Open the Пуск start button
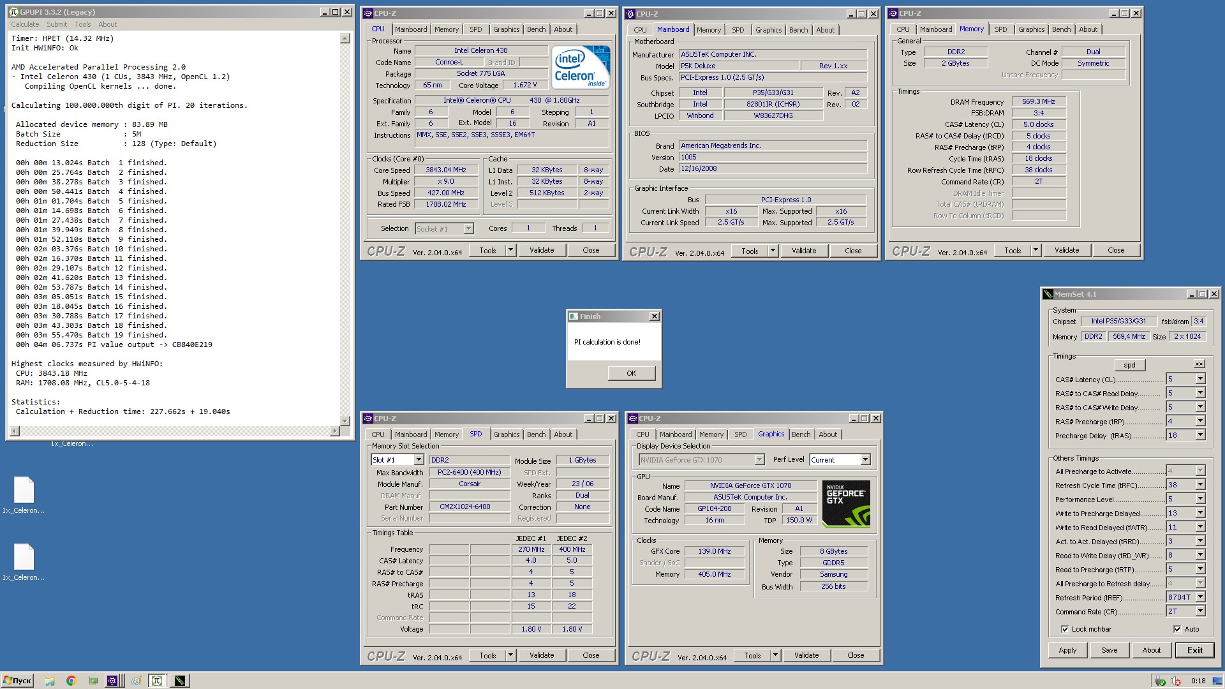 pyautogui.click(x=17, y=681)
